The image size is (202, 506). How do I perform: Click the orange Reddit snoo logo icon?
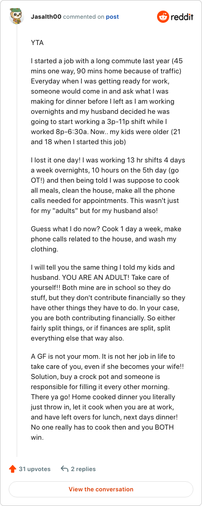163,17
